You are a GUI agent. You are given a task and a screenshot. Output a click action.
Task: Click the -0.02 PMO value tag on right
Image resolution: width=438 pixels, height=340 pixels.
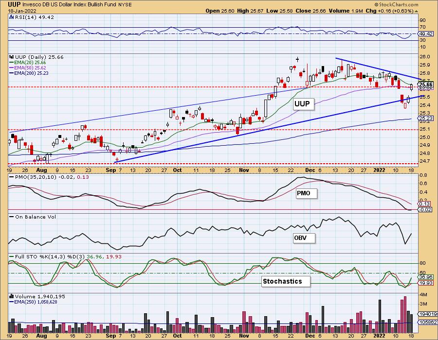coord(425,209)
